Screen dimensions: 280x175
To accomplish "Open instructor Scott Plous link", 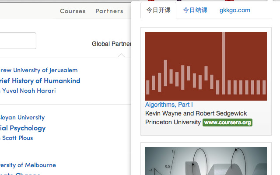I will [x=17, y=138].
